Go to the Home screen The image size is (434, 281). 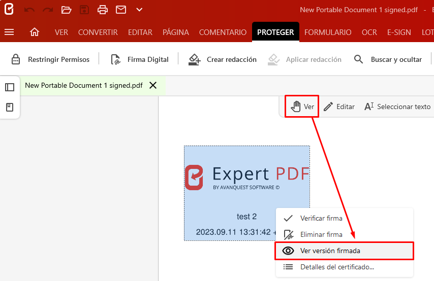point(35,32)
